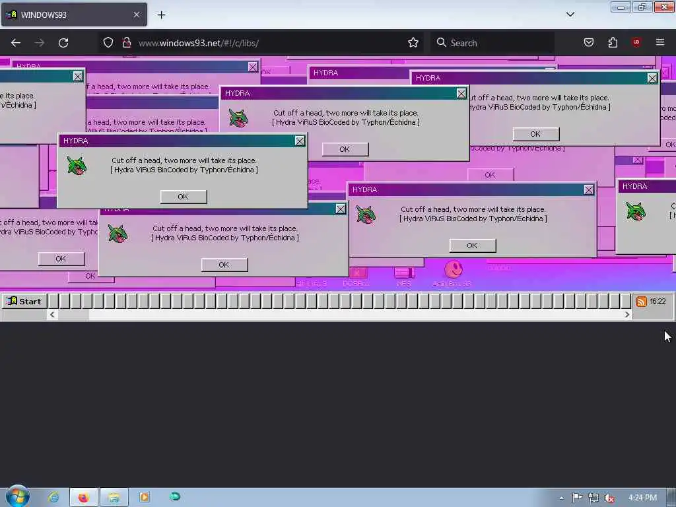The height and width of the screenshot is (507, 676).
Task: Click OK in dialog beginning 'ut off a head'
Action: coord(536,133)
